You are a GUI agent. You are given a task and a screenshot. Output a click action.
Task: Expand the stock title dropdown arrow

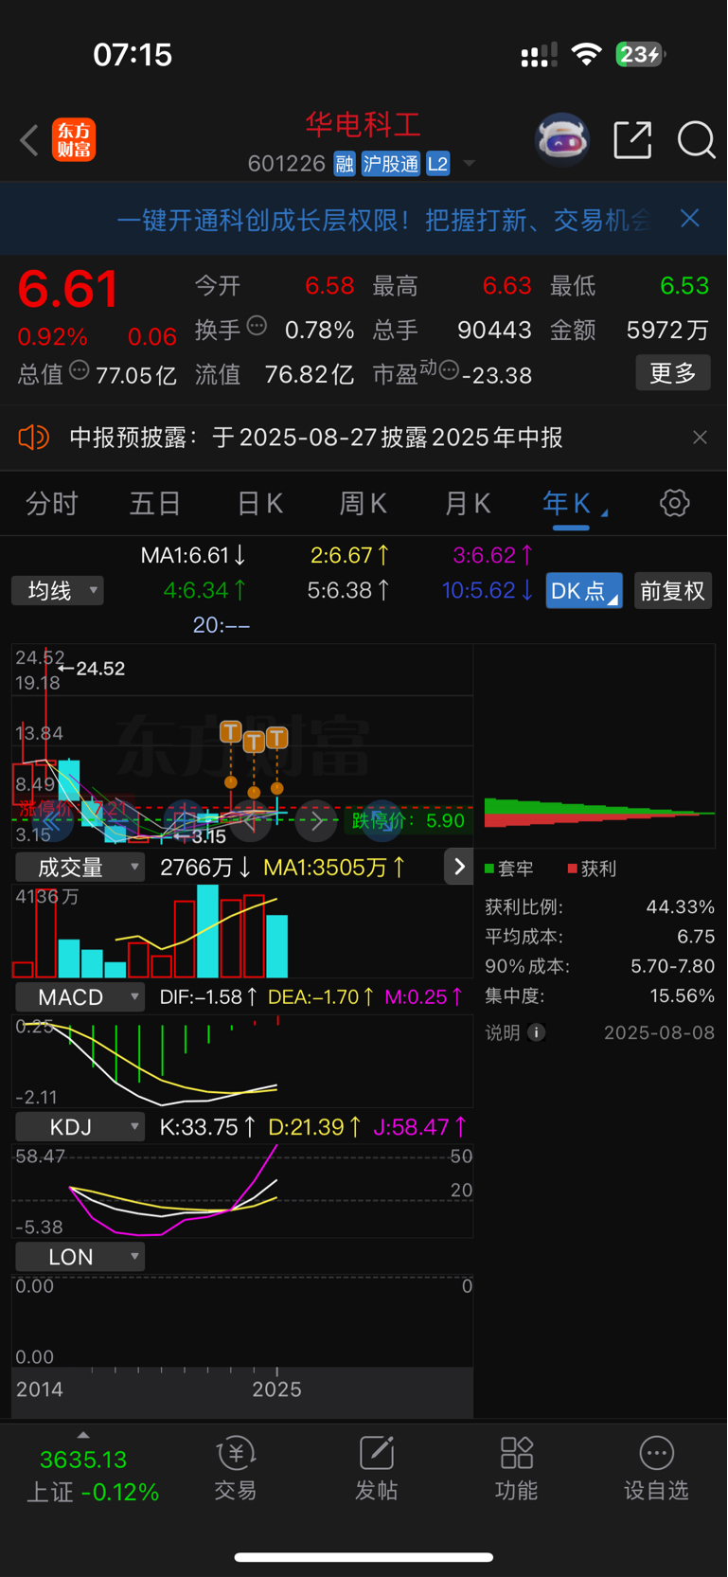pos(469,165)
